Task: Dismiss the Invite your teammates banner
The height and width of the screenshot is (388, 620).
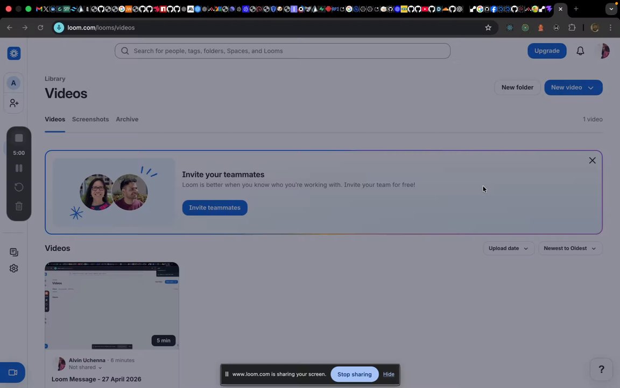Action: point(592,161)
